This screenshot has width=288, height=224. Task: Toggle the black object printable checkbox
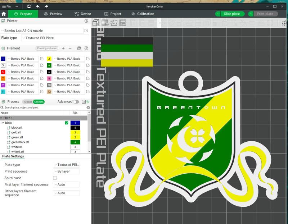67,123
